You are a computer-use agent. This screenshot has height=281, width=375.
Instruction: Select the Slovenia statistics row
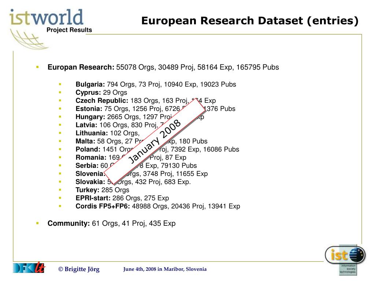[x=142, y=174]
